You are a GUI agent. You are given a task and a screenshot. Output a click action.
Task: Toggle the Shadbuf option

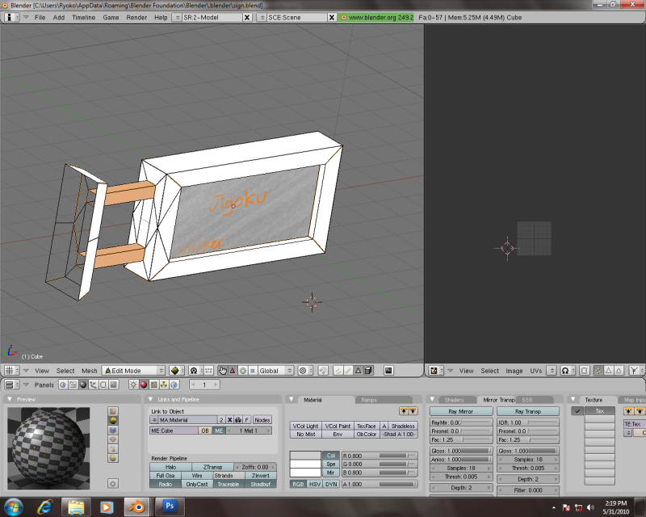click(260, 485)
